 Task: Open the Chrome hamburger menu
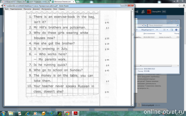pos(183,6)
